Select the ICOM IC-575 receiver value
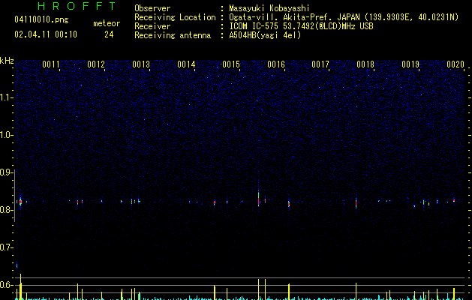 [x=301, y=26]
